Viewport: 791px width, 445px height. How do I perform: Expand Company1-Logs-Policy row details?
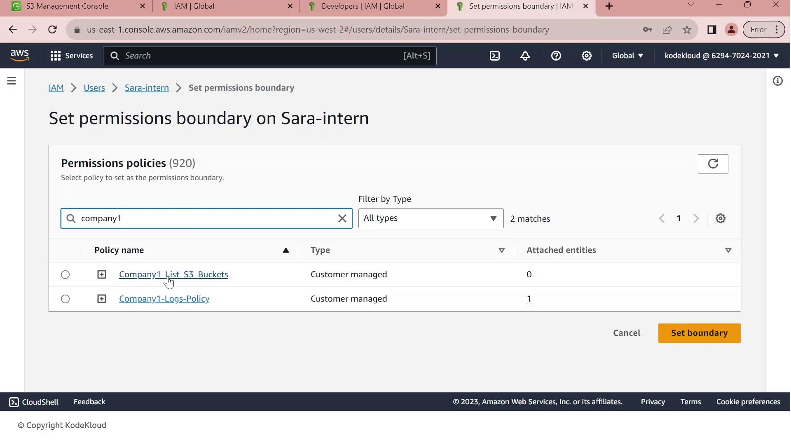click(x=101, y=299)
